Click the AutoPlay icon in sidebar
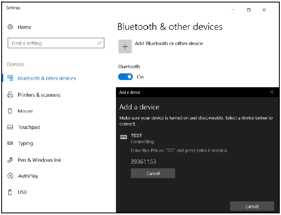The height and width of the screenshot is (215, 281). click(x=10, y=176)
